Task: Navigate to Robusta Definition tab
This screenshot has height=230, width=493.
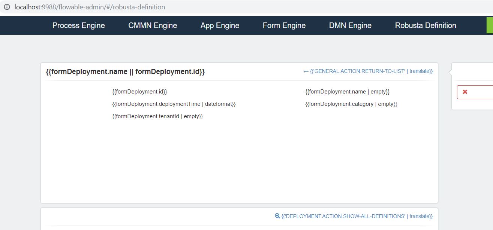Action: click(426, 25)
